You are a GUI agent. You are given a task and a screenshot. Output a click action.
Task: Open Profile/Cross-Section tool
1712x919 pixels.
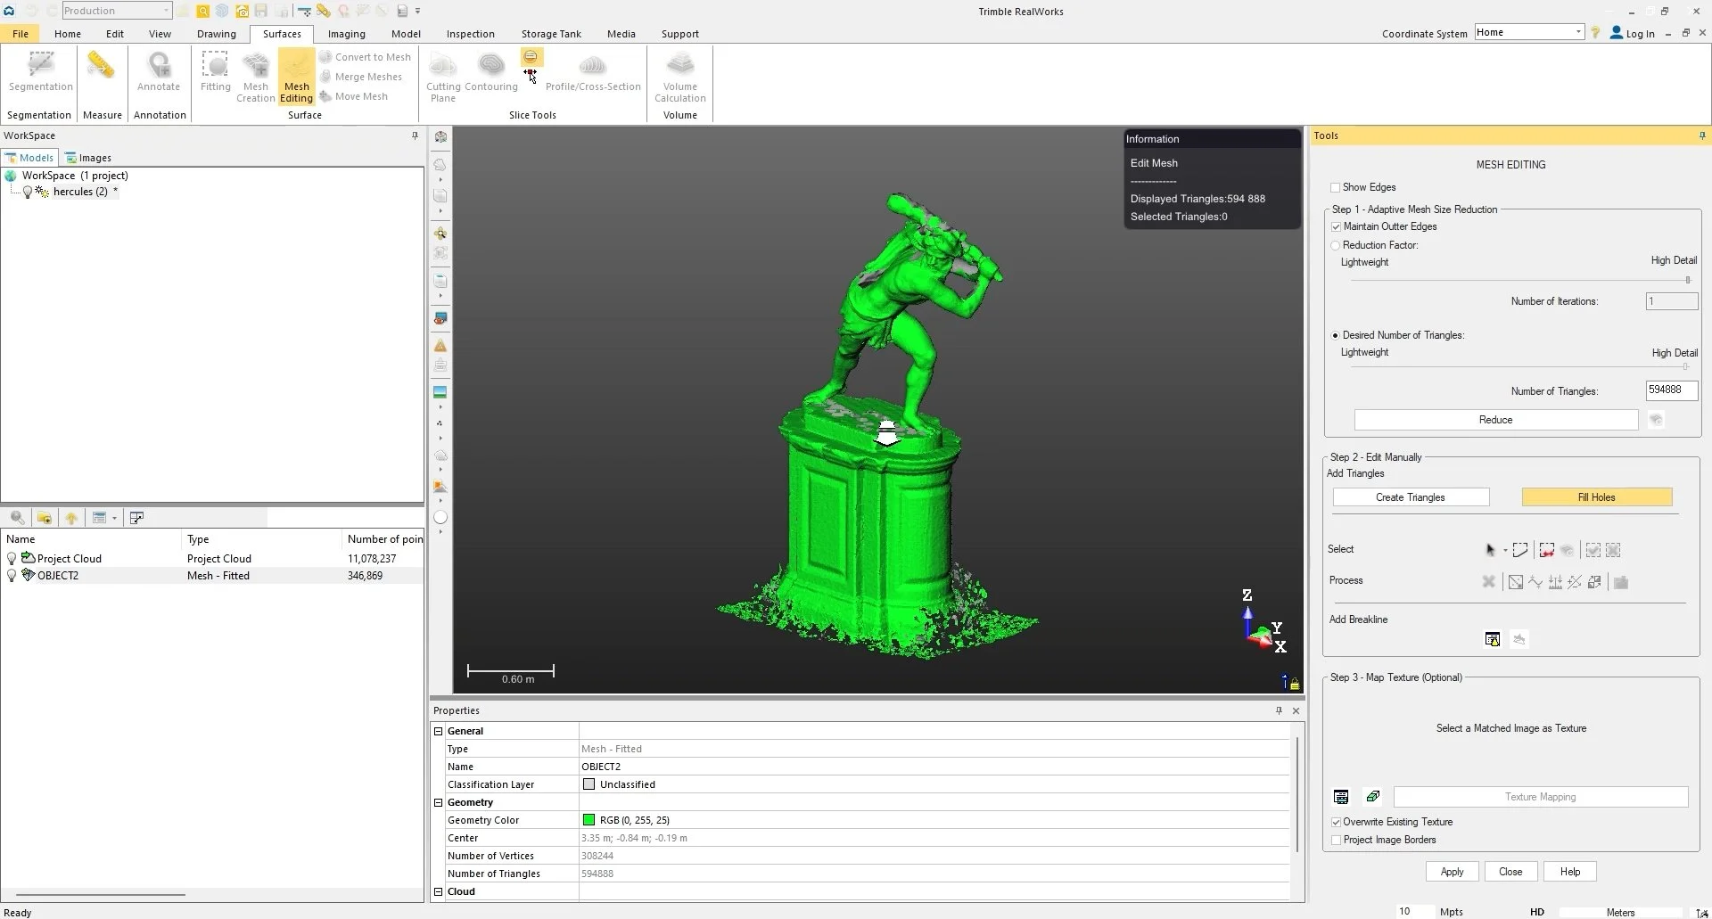click(x=593, y=71)
